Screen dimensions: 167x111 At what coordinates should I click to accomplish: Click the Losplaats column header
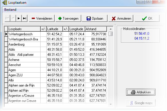click(24, 29)
